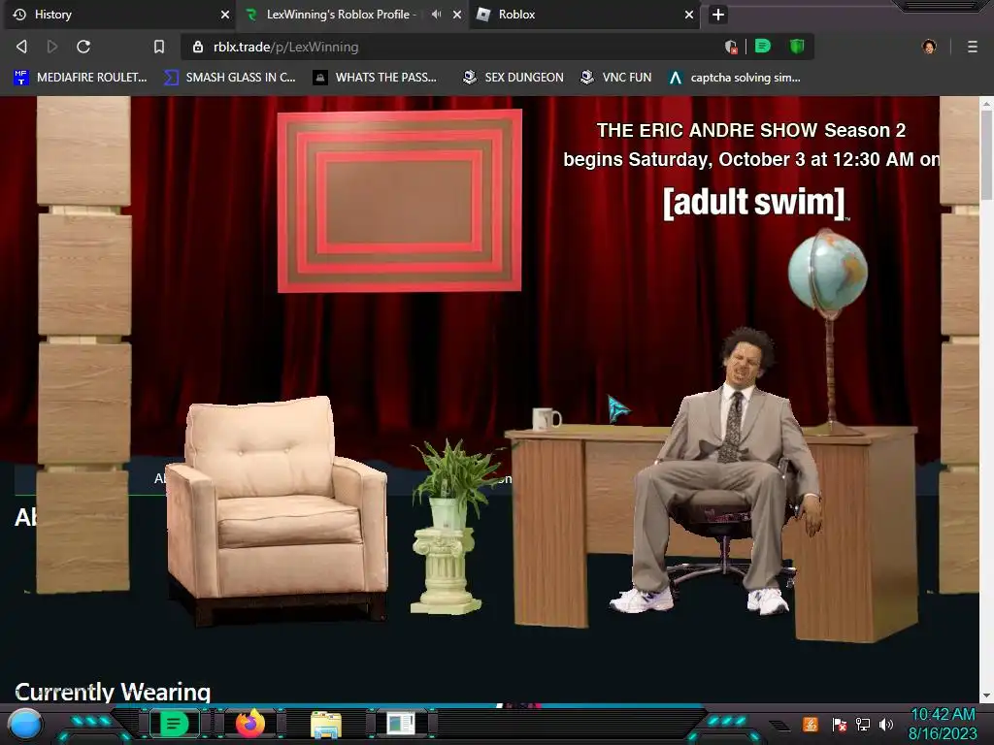Click the browser forward arrow
Image resolution: width=994 pixels, height=745 pixels.
(52, 47)
